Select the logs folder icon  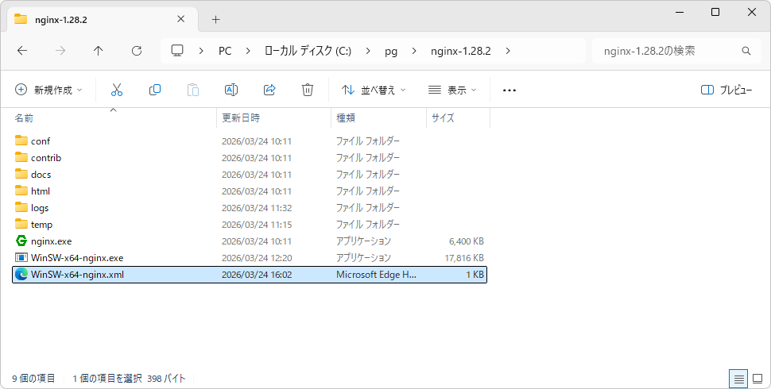pos(21,207)
